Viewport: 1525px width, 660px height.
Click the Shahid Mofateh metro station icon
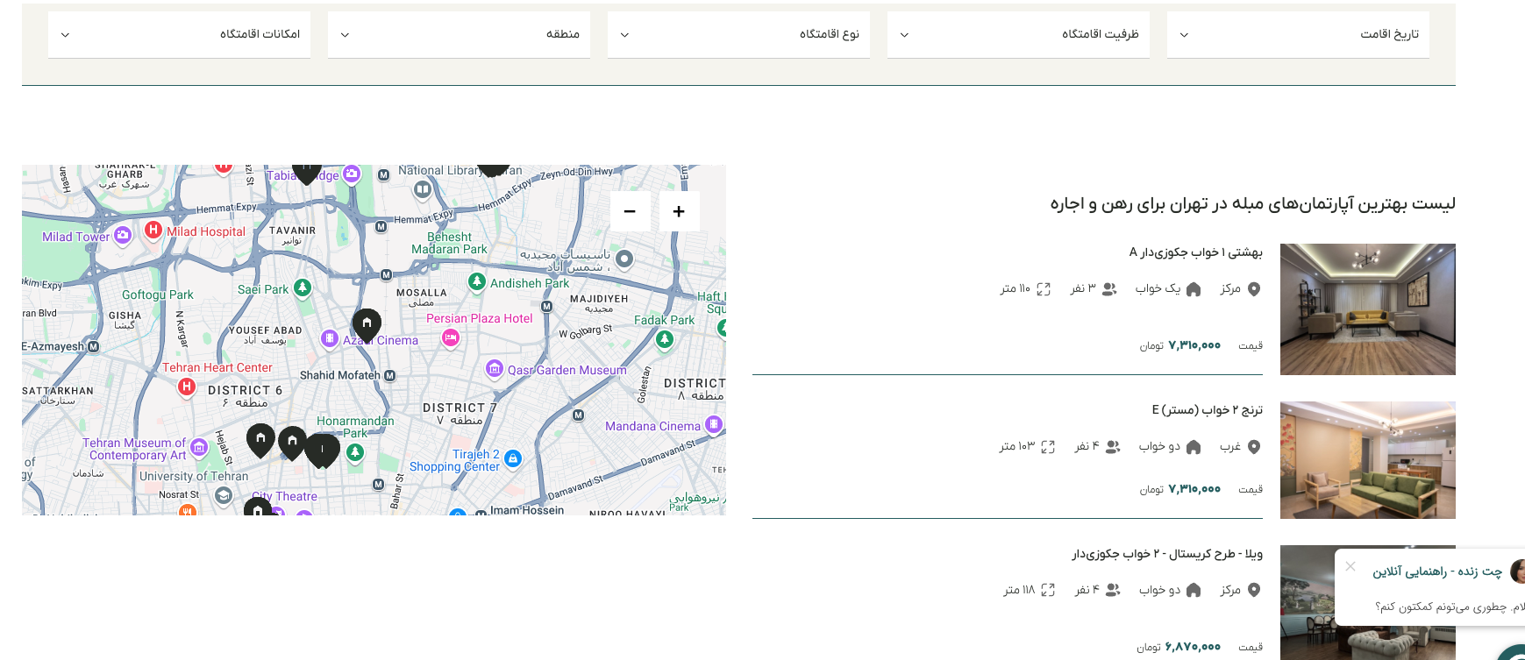tap(390, 376)
